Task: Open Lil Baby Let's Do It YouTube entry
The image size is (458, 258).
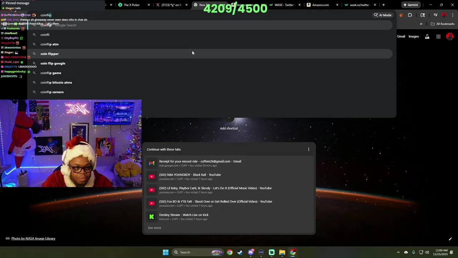Action: 229,190
